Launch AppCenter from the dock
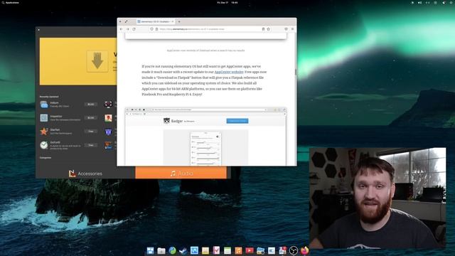The image size is (455, 256). (282, 250)
